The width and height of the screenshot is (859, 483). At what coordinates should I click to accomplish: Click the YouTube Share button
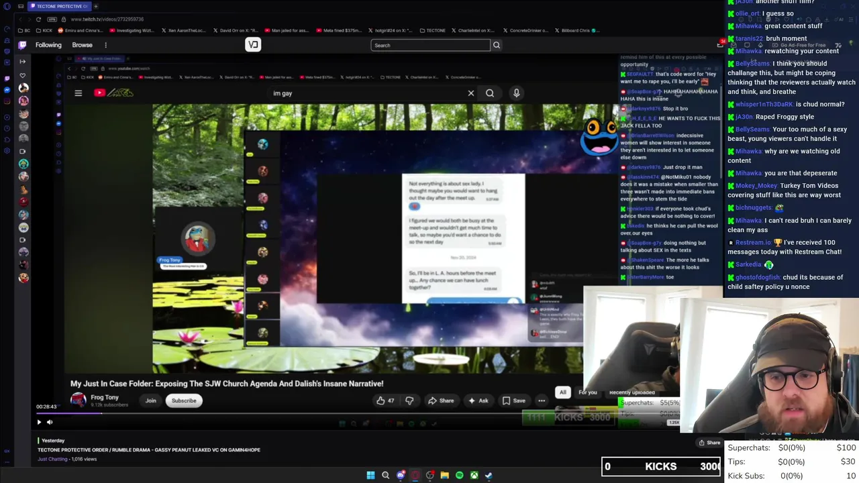point(442,400)
